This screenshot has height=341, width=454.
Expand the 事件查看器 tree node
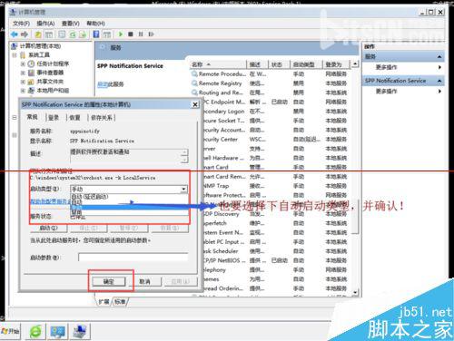23,73
